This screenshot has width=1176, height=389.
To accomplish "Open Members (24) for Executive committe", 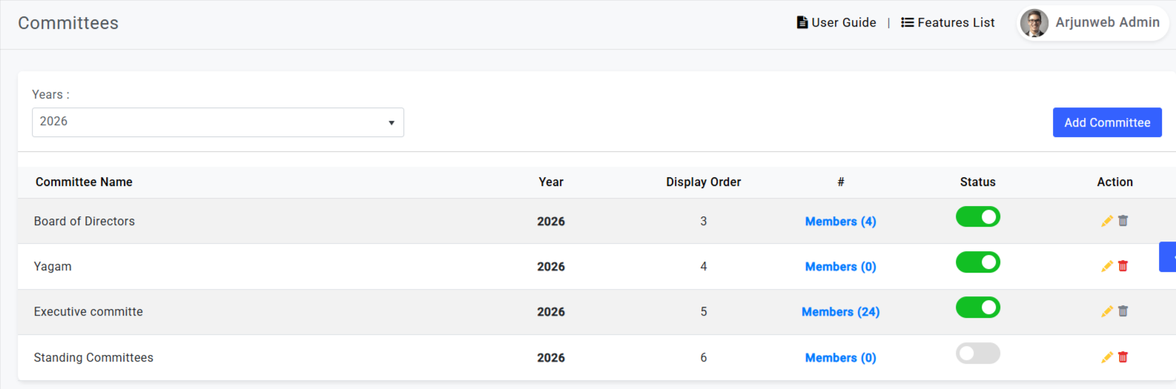I will (841, 312).
